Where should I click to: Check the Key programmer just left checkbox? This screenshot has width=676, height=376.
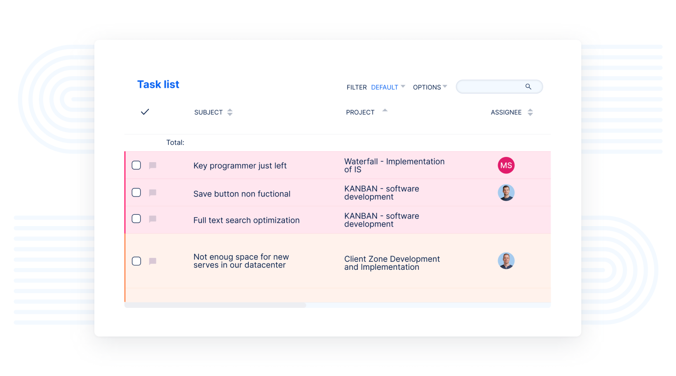[x=136, y=165]
